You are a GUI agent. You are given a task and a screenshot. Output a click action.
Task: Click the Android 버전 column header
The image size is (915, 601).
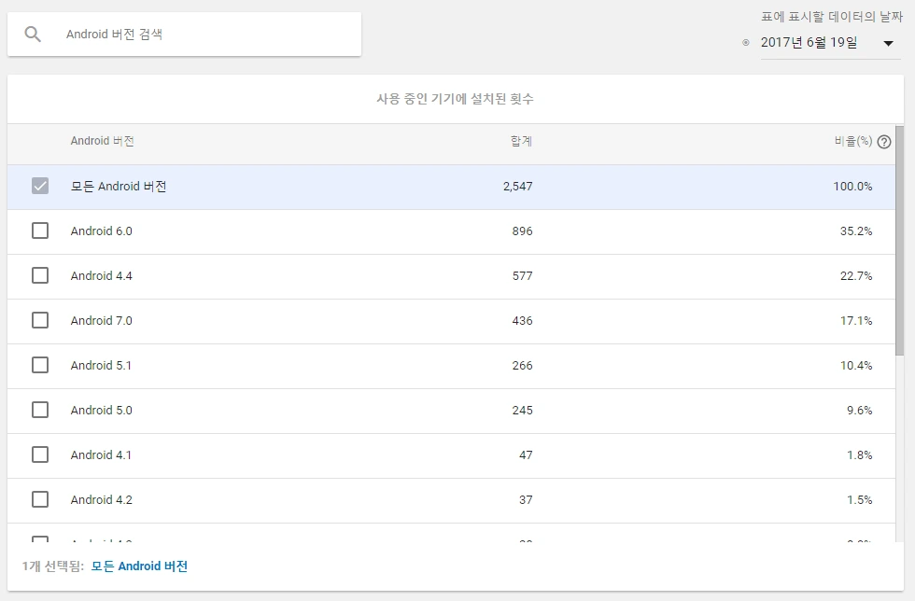pos(102,141)
